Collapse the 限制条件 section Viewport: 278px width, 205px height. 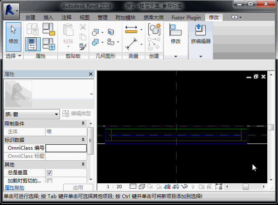point(83,123)
